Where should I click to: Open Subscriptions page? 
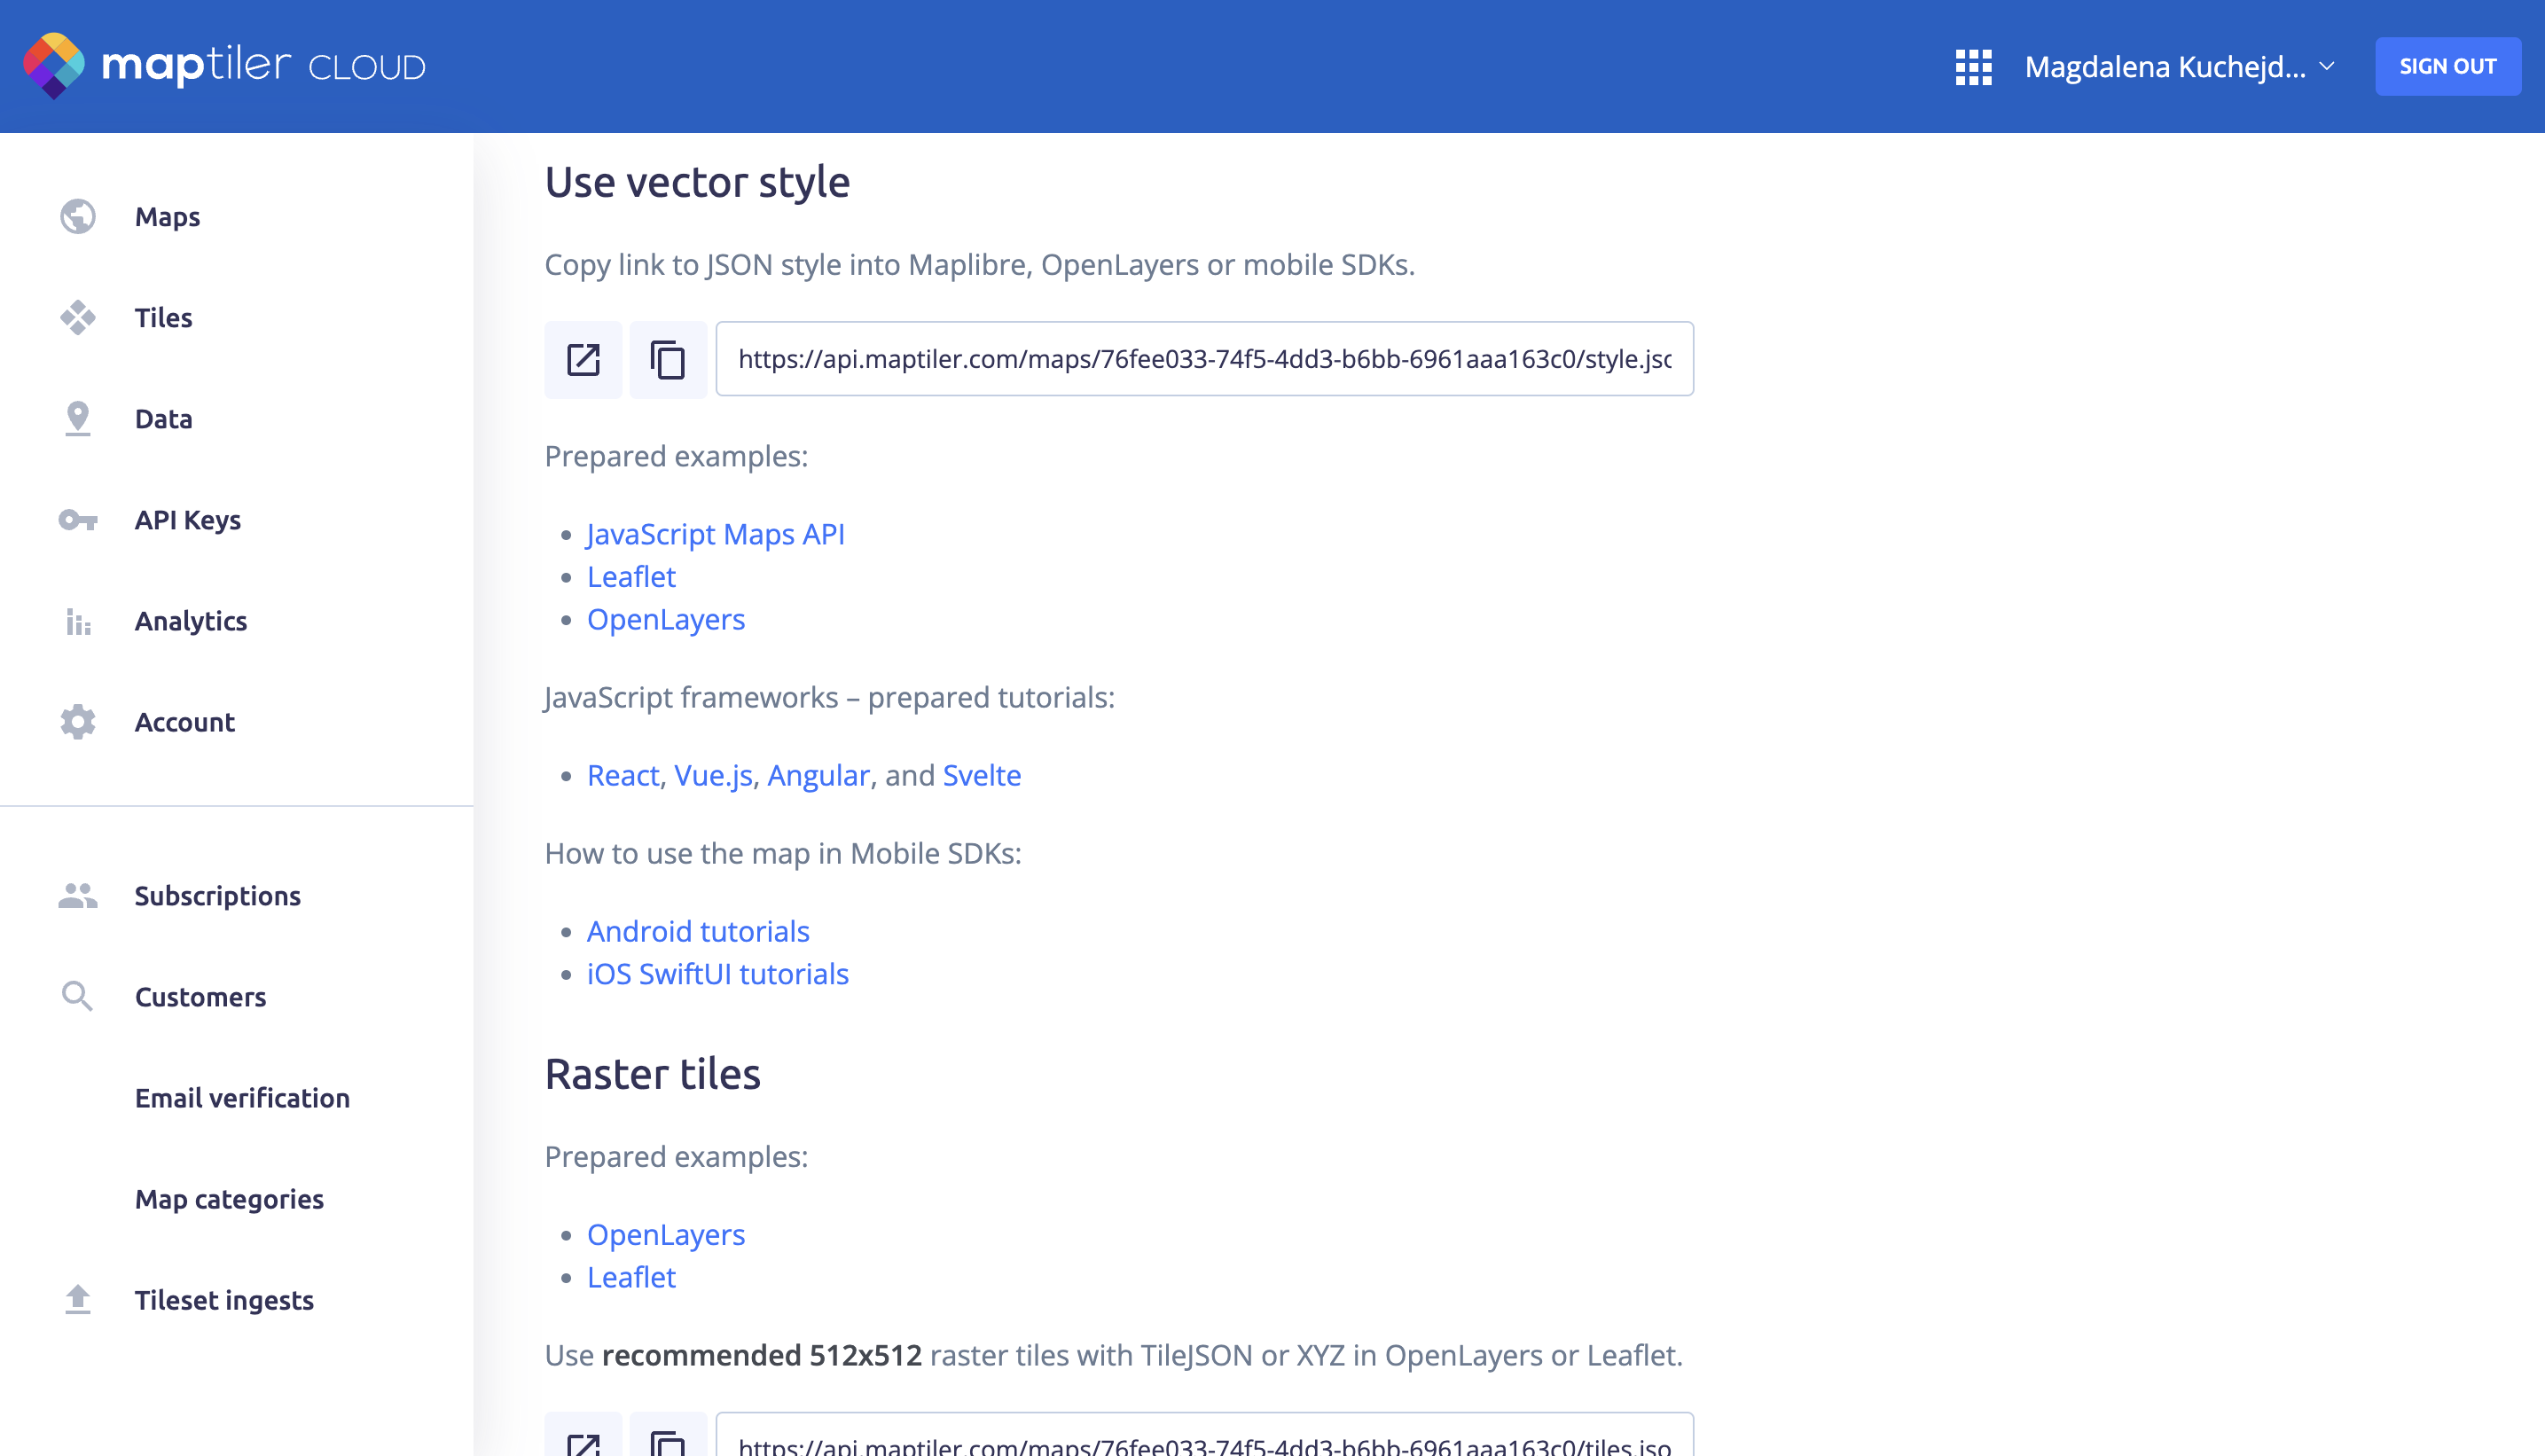click(x=218, y=895)
